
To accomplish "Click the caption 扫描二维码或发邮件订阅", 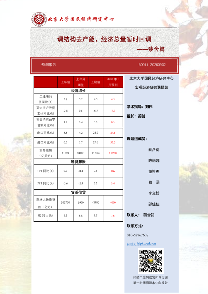I will 150,277.
